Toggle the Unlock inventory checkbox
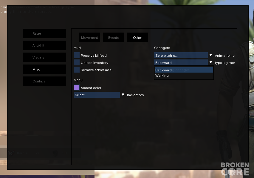 (77, 62)
